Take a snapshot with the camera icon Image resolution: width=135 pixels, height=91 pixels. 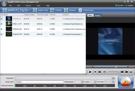point(122,72)
